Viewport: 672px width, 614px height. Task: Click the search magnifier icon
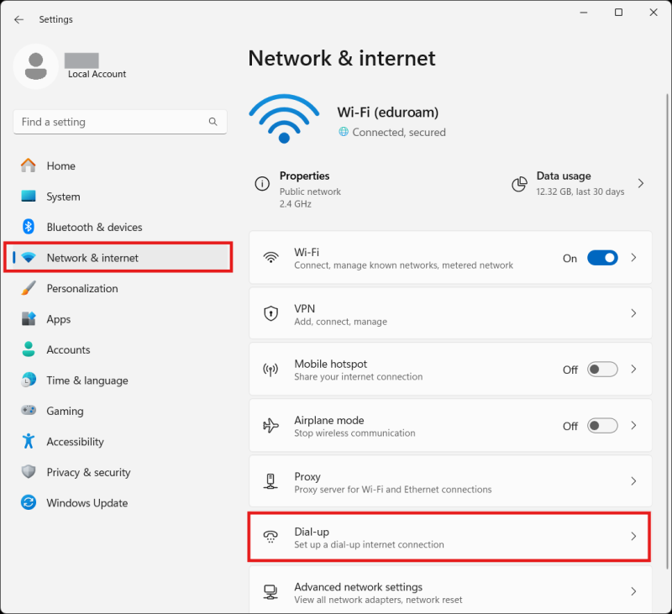click(213, 122)
